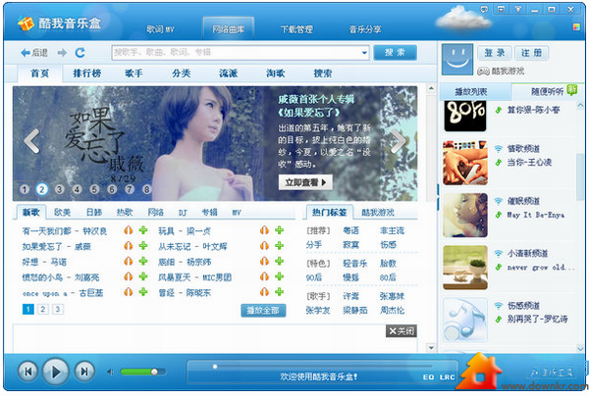Play 从未忘记 - 叶文辉 headphone icon
Viewport: 589px width, 396px height.
tap(264, 246)
